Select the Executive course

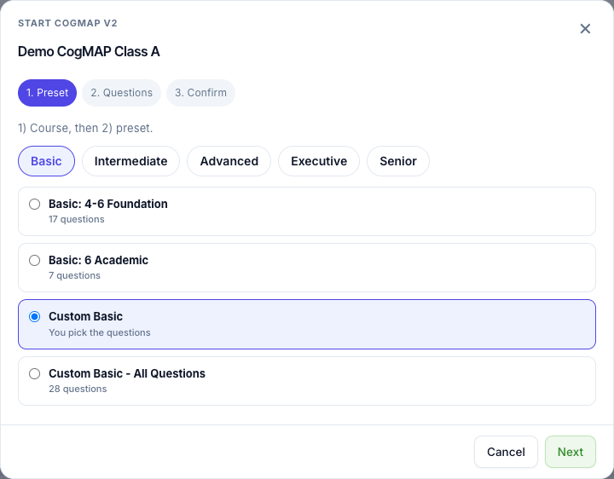(x=319, y=161)
